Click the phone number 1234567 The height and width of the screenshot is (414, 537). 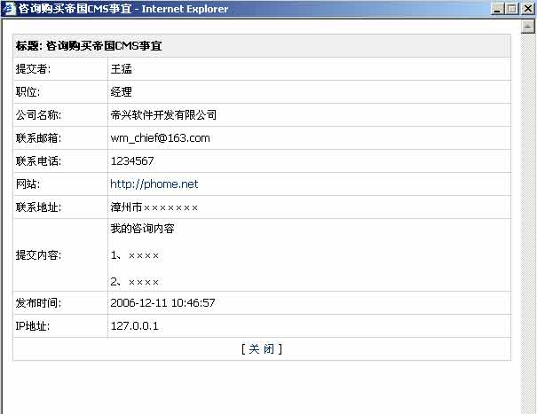[132, 161]
